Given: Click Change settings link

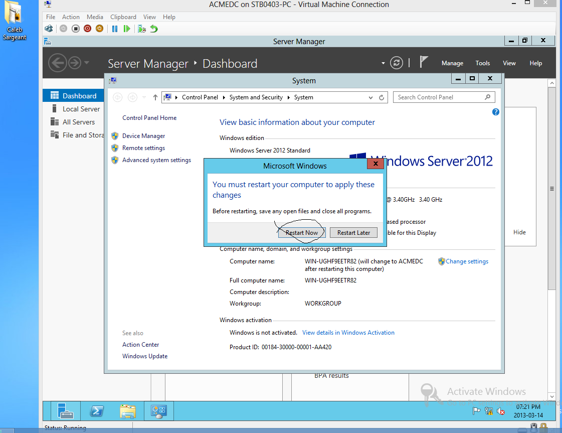Looking at the screenshot, I should pos(467,261).
